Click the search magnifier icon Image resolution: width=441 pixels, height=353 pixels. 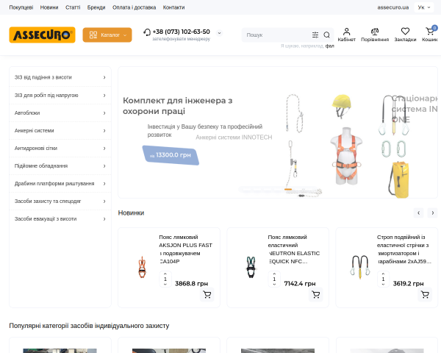coord(326,35)
